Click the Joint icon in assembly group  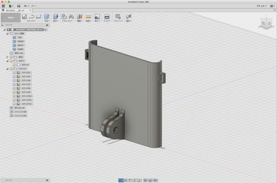pyautogui.click(x=71, y=17)
